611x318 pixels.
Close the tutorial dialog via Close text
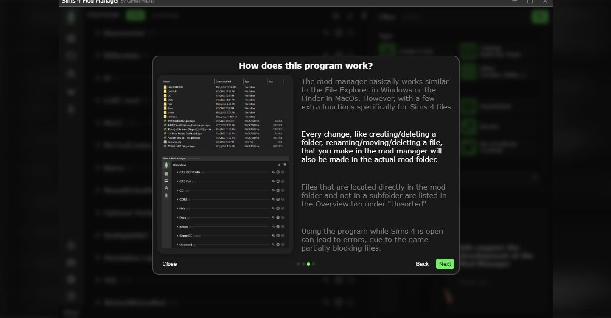[169, 264]
